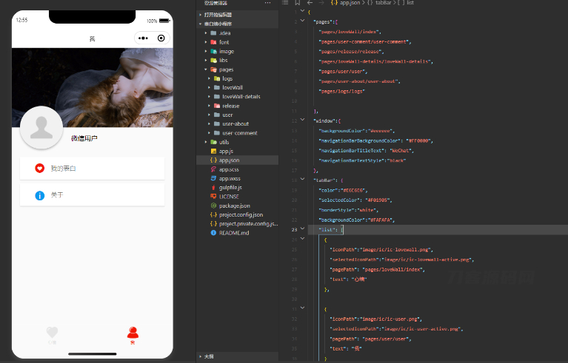Fold the tabBar block at line 18
This screenshot has height=363, width=568.
[302, 180]
